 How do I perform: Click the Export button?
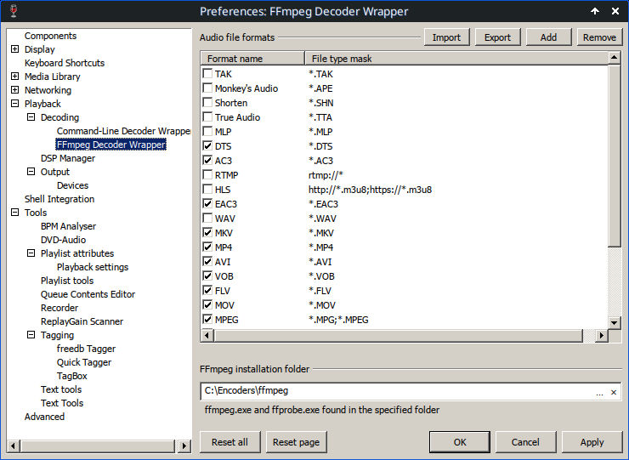tap(497, 37)
